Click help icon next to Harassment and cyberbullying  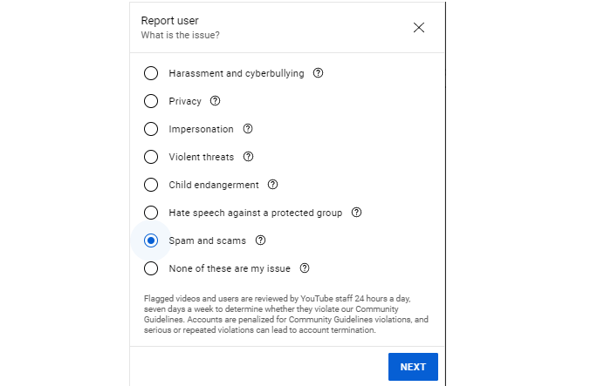pyautogui.click(x=319, y=73)
